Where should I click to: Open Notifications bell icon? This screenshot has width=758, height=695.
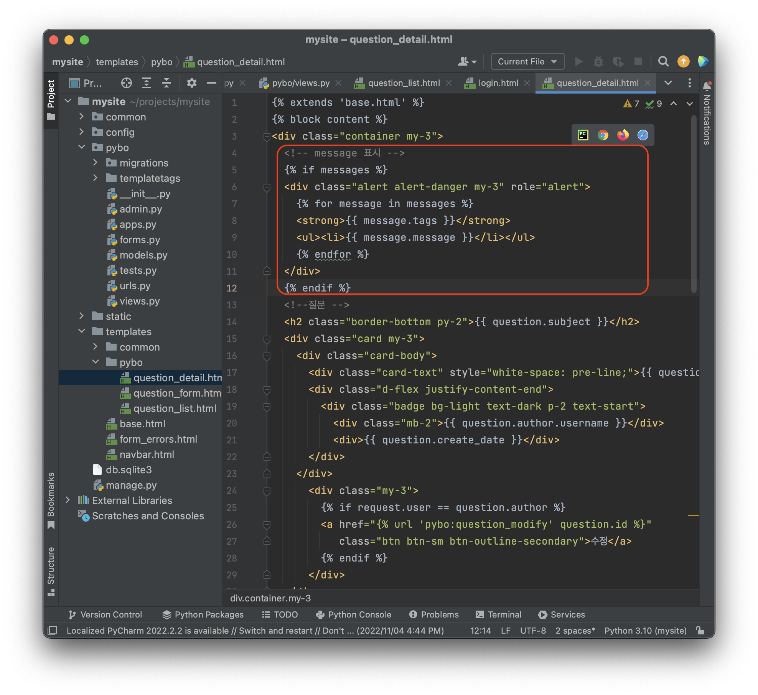(707, 86)
